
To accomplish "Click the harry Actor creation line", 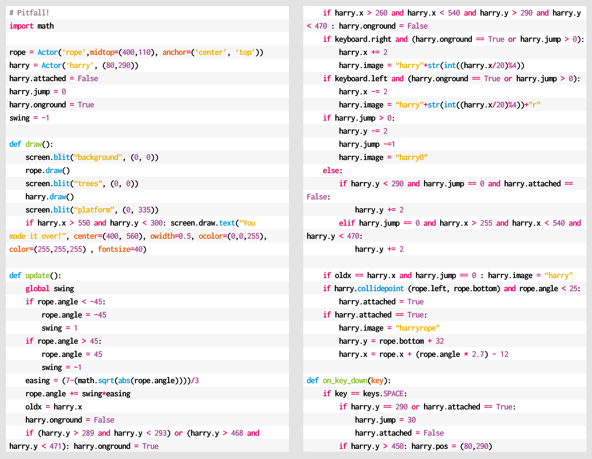I will (73, 65).
